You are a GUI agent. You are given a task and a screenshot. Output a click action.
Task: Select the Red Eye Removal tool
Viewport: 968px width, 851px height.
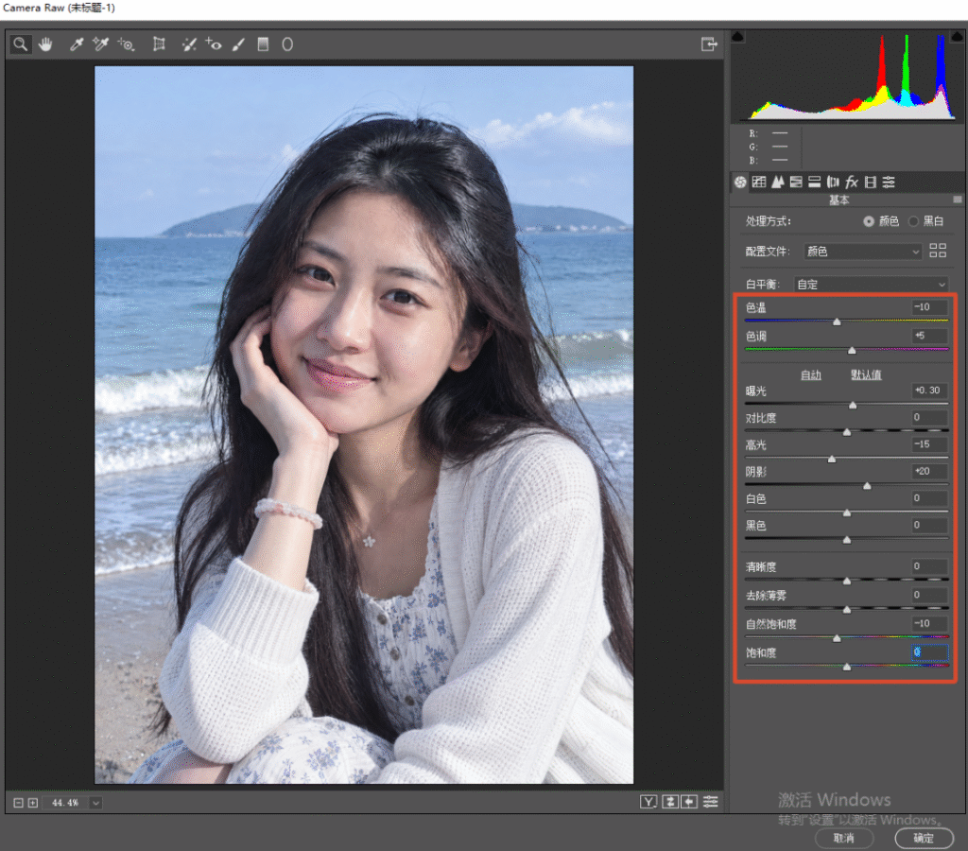tap(214, 44)
